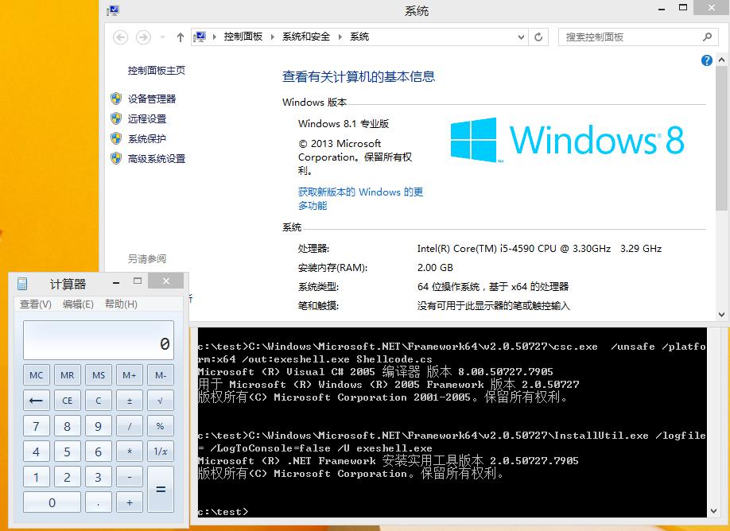Click the MC button in Calculator

37,375
